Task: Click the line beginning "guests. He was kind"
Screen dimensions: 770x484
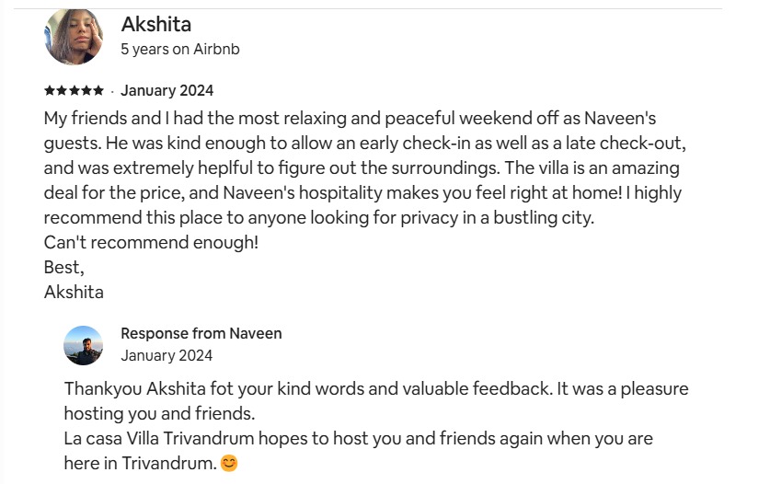Action: (365, 144)
